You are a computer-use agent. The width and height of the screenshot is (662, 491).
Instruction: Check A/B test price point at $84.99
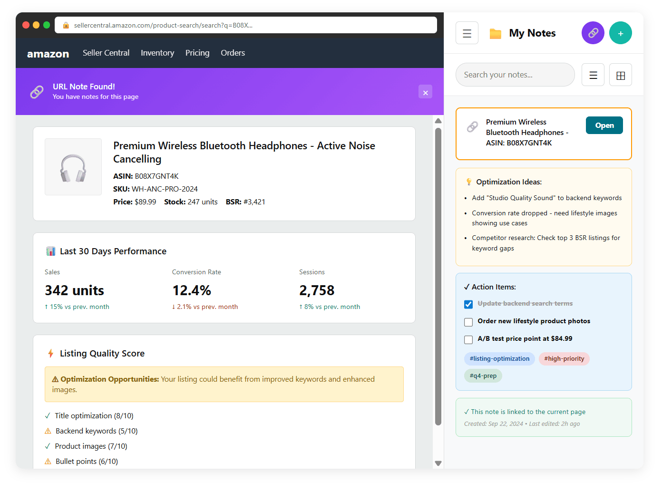pyautogui.click(x=468, y=339)
